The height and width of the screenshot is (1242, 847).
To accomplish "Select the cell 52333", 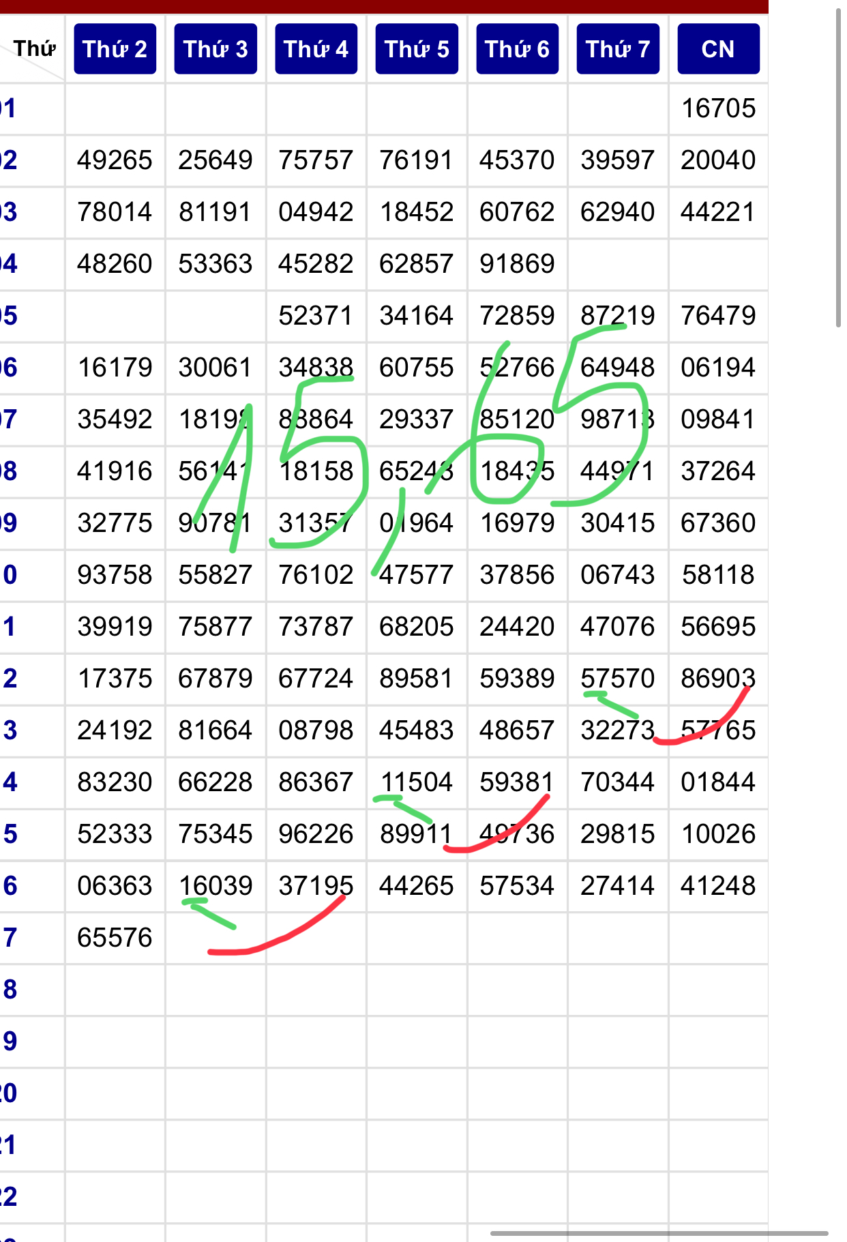I will point(115,834).
